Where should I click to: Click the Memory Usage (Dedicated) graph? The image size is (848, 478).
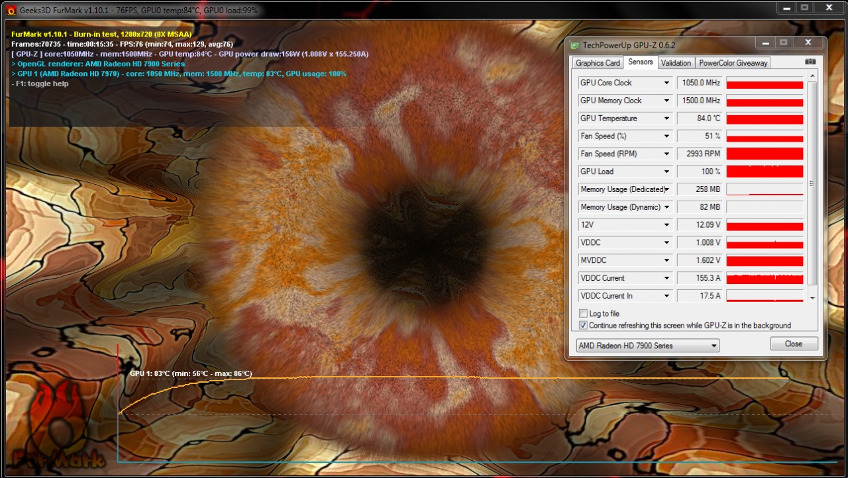pyautogui.click(x=765, y=189)
